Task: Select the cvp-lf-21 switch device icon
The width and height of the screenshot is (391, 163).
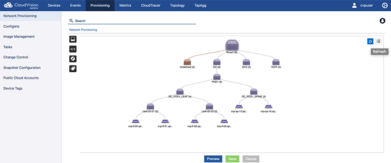Action: click(x=165, y=121)
